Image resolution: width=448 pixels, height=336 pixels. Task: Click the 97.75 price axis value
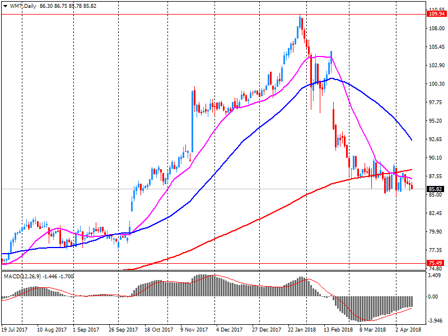[x=436, y=102]
